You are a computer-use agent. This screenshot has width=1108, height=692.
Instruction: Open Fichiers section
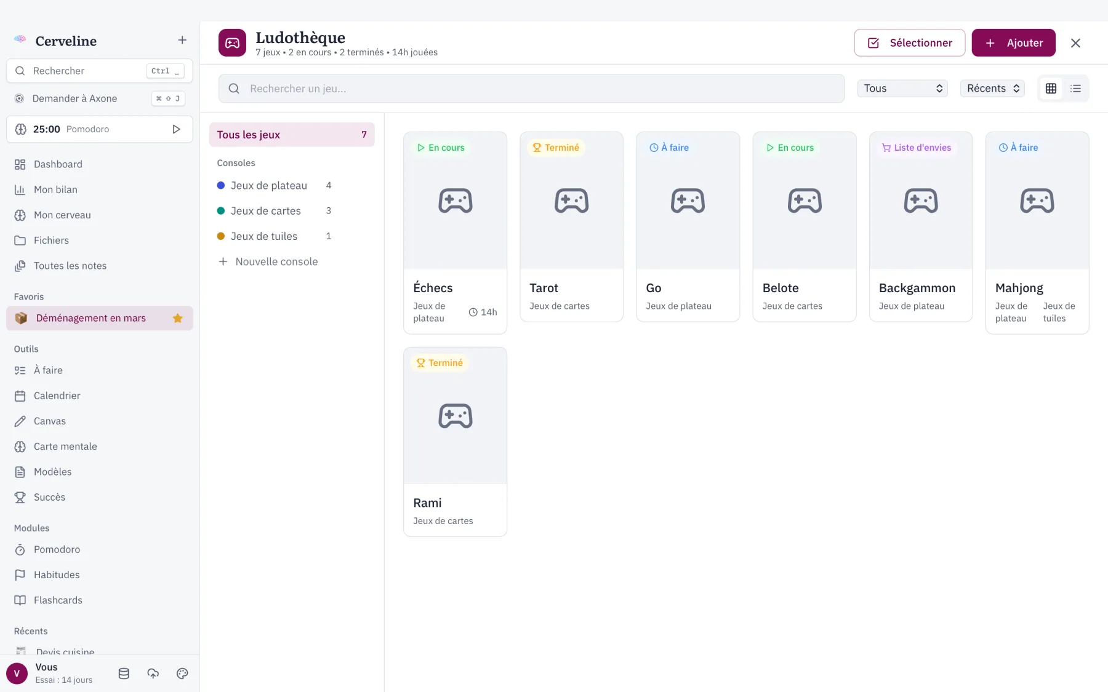[100, 241]
